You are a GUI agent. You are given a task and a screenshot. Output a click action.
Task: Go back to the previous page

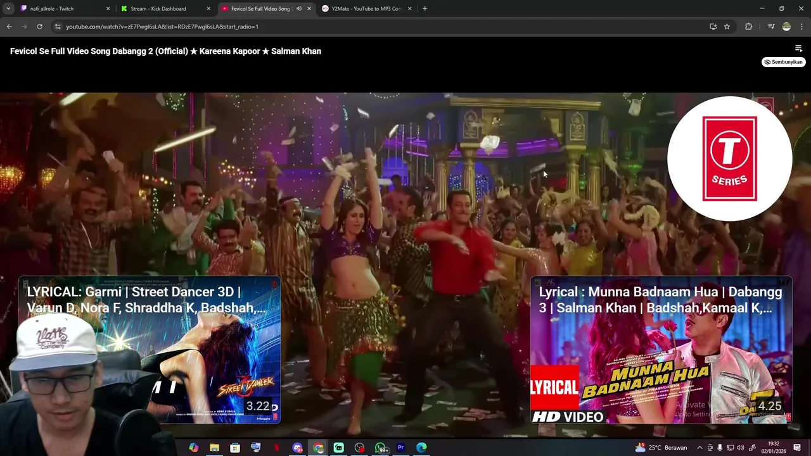9,27
